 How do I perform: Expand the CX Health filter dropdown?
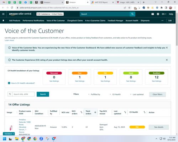(115, 94)
